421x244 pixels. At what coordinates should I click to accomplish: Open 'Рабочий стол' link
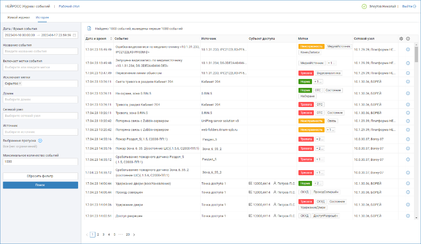(x=69, y=7)
